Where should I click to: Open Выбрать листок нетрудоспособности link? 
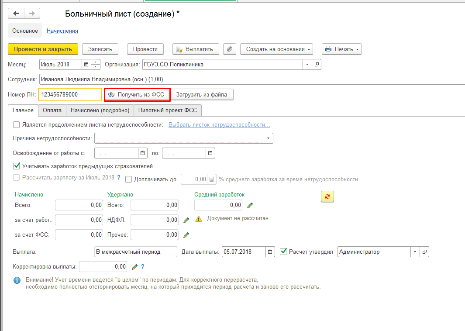click(219, 125)
